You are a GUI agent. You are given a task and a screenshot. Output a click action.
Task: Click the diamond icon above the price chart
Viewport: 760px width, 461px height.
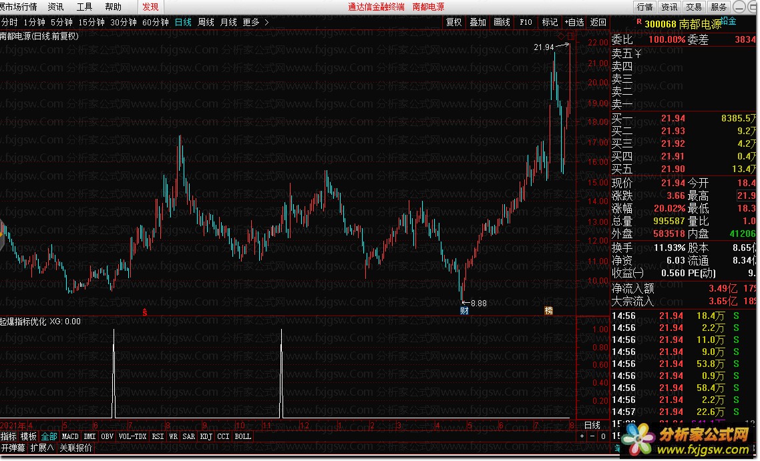pos(561,36)
